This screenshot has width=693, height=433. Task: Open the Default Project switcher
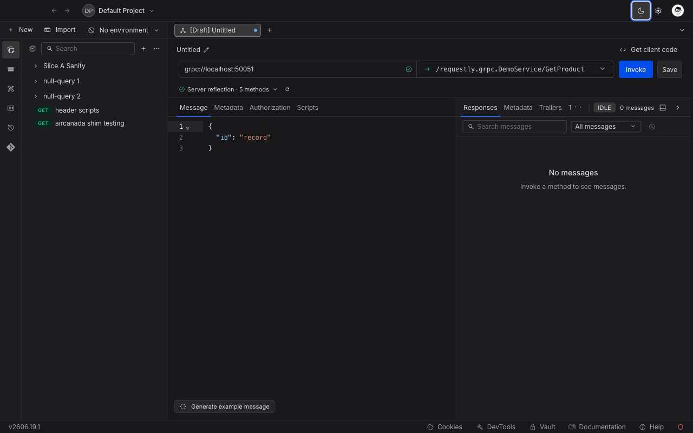pyautogui.click(x=118, y=11)
